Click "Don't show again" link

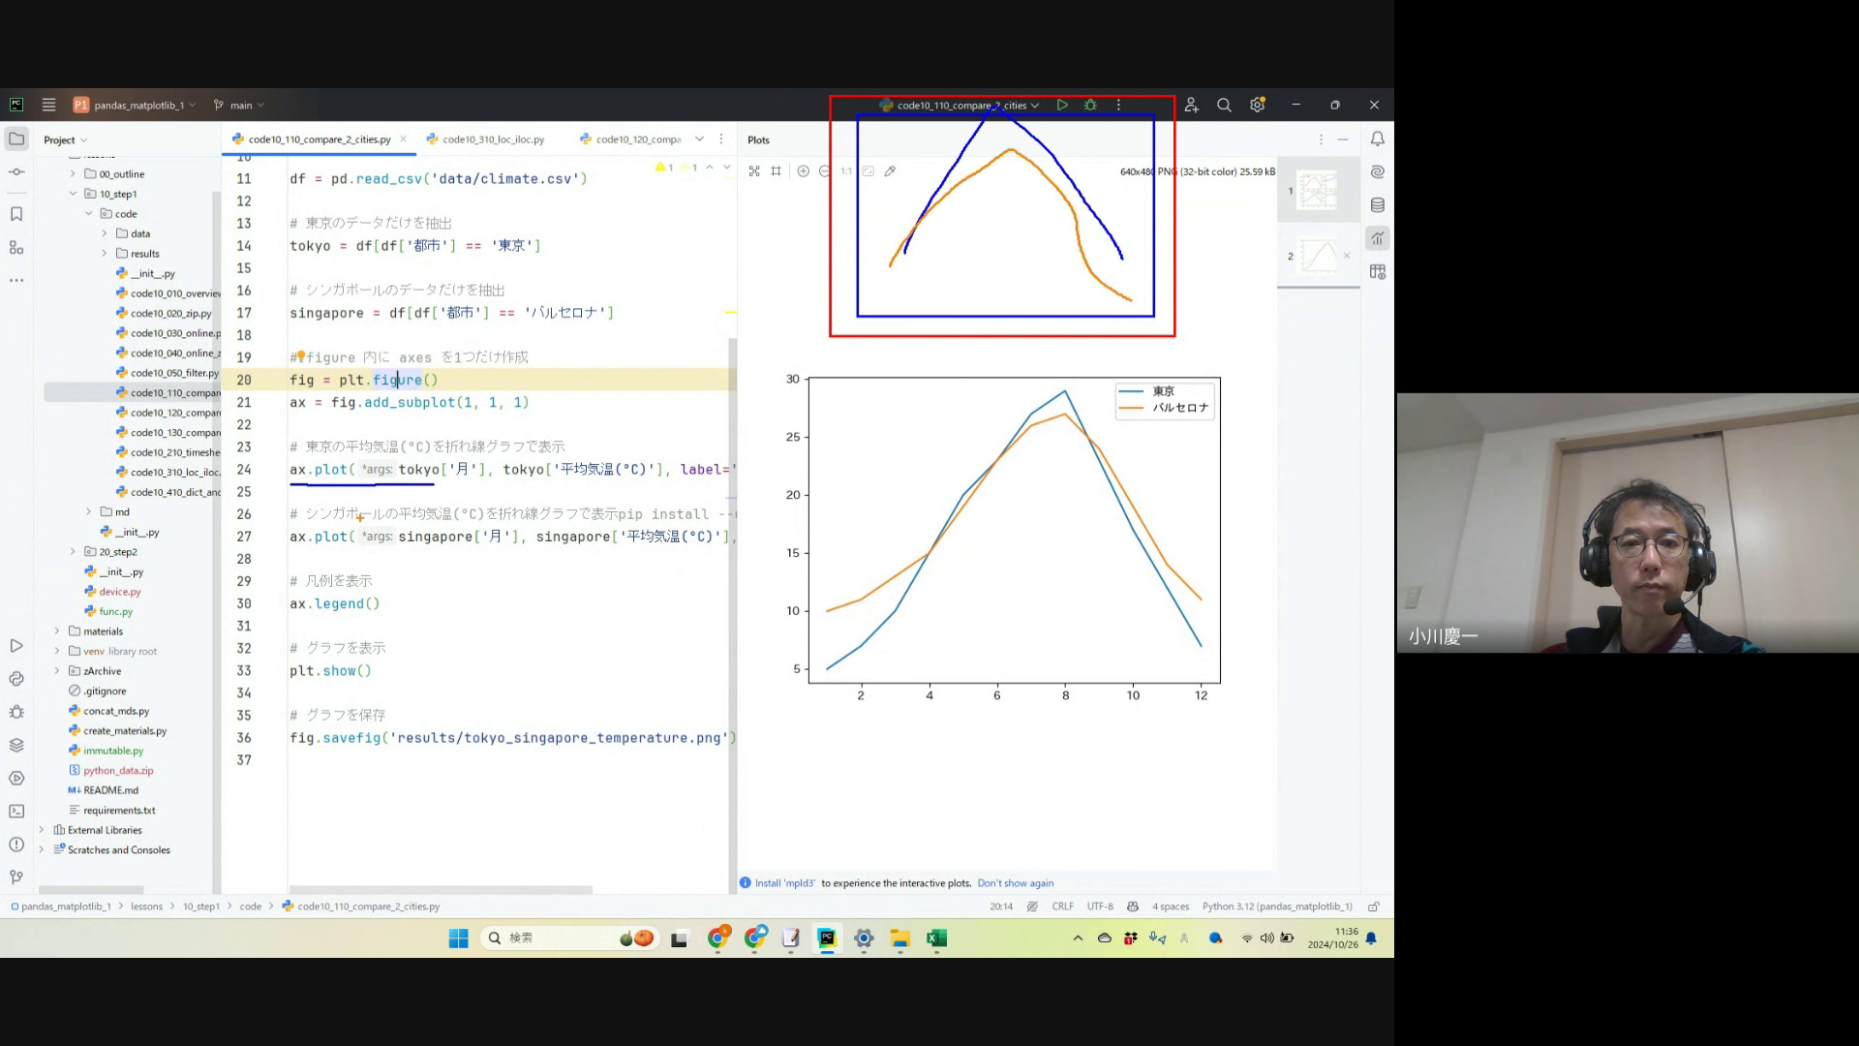point(1015,883)
